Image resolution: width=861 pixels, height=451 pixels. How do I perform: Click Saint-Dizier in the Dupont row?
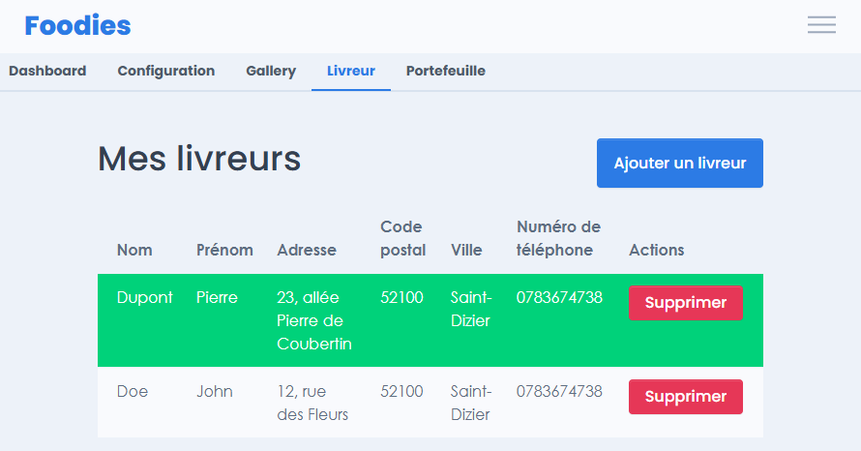[x=471, y=309]
